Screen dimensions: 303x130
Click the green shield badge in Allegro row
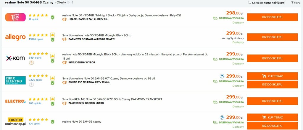[52, 40]
